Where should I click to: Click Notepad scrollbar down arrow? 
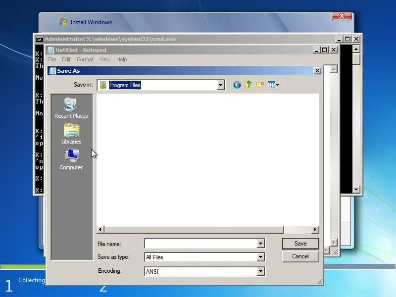tap(334, 243)
